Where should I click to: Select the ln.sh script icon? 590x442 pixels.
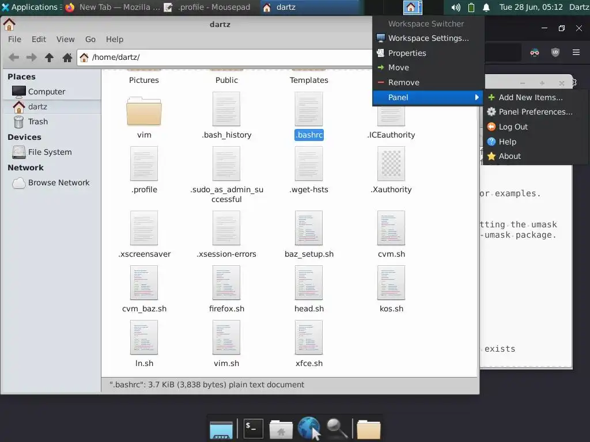144,337
